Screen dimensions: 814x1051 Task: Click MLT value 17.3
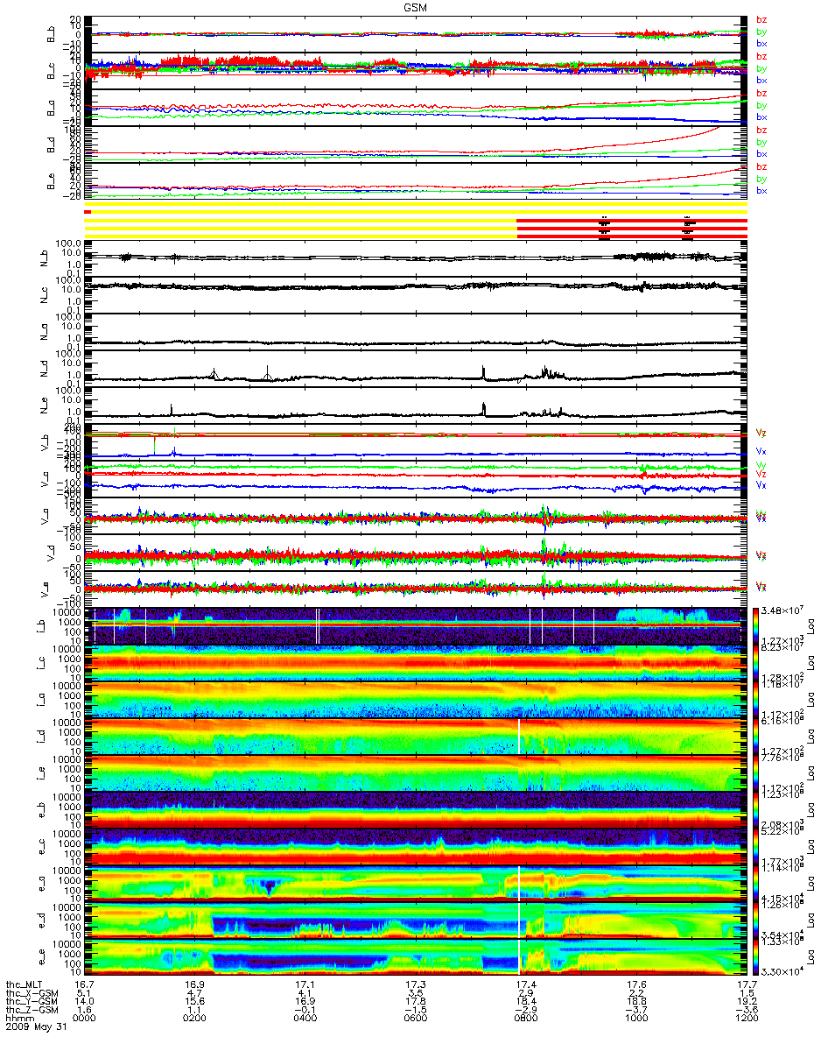[x=416, y=984]
